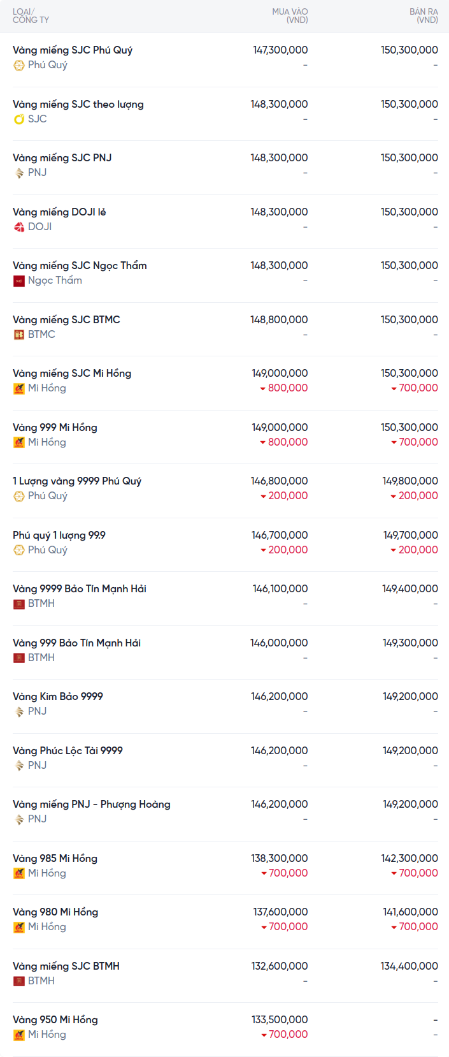Click the yellow SJC logo icon

point(19,119)
